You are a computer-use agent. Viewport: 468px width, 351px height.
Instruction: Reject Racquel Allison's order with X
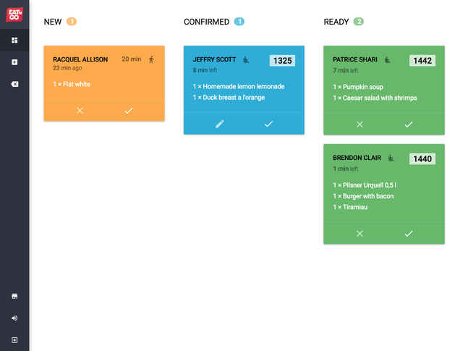pyautogui.click(x=80, y=110)
